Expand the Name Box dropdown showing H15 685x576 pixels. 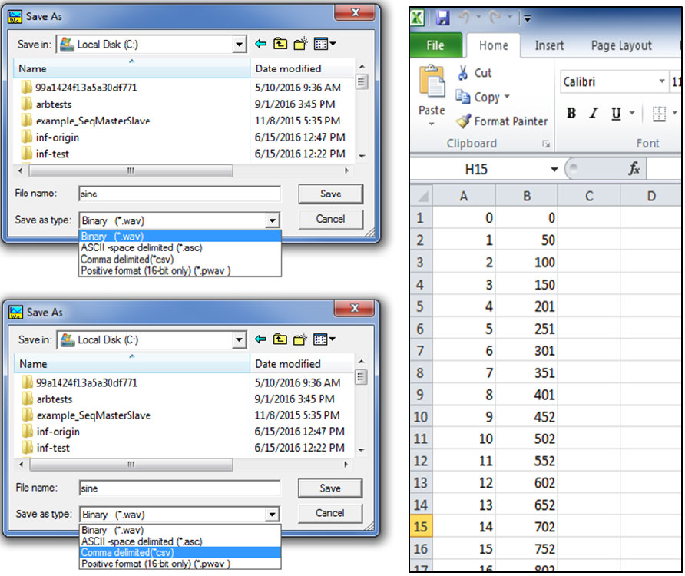click(x=554, y=169)
